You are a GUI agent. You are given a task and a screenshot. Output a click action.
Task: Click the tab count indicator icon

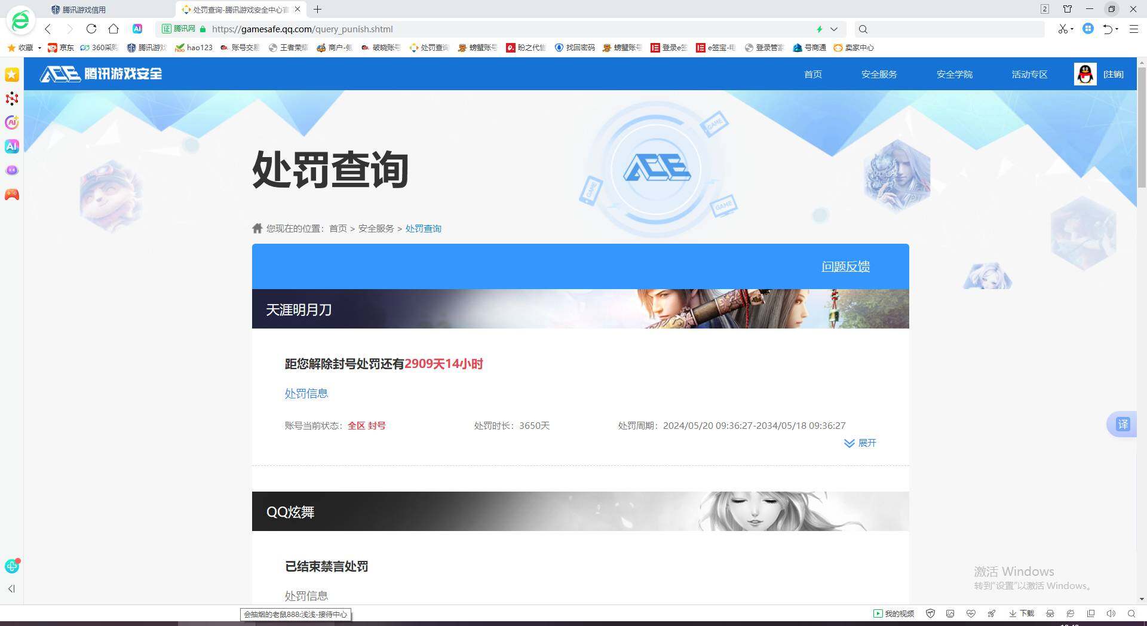[1045, 9]
